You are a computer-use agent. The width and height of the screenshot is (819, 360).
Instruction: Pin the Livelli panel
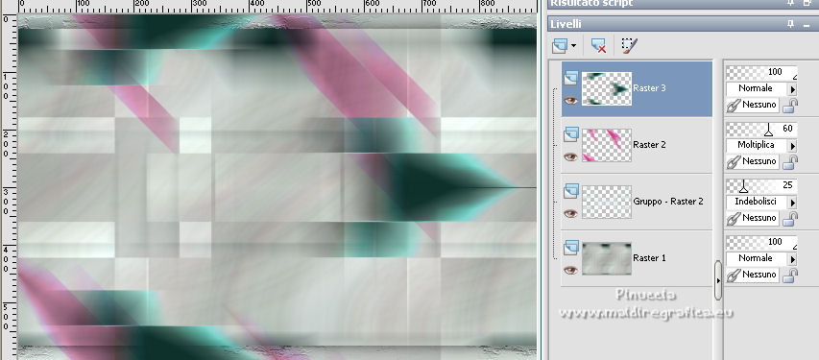(791, 24)
